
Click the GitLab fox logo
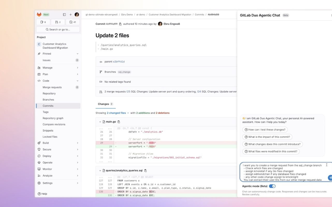[39, 14]
